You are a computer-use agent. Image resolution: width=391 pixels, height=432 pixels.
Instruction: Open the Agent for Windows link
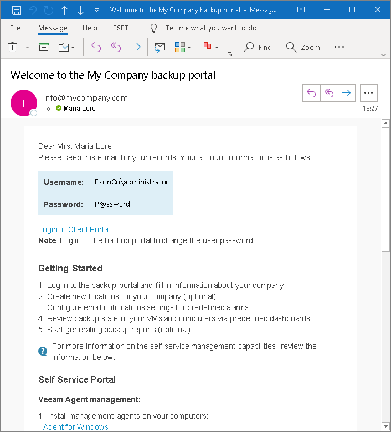(75, 427)
